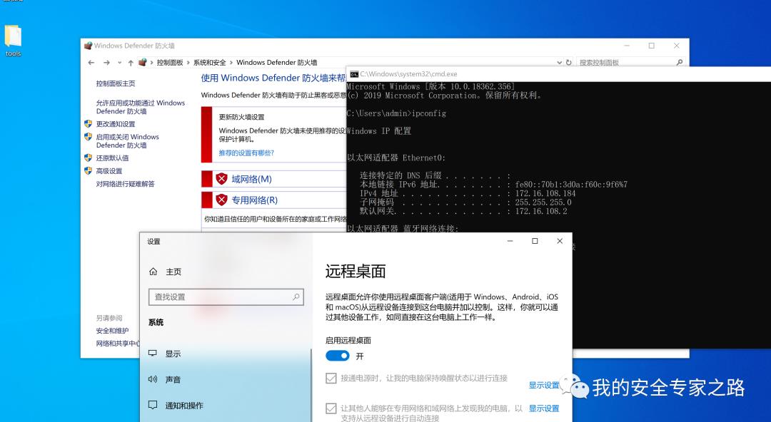
Task: Click the subnet mask 255.255.255.0
Action: click(x=543, y=202)
